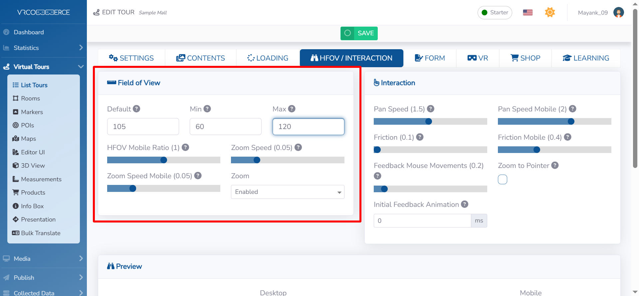Enable the Zoom to Pointer checkbox
This screenshot has height=296, width=639.
tap(502, 180)
